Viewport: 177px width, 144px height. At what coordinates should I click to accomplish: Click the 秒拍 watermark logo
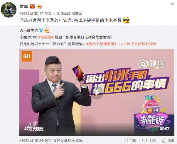pyautogui.click(x=152, y=64)
